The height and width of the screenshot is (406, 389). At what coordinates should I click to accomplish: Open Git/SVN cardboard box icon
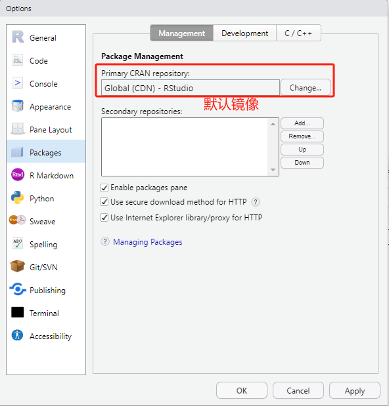coord(18,266)
